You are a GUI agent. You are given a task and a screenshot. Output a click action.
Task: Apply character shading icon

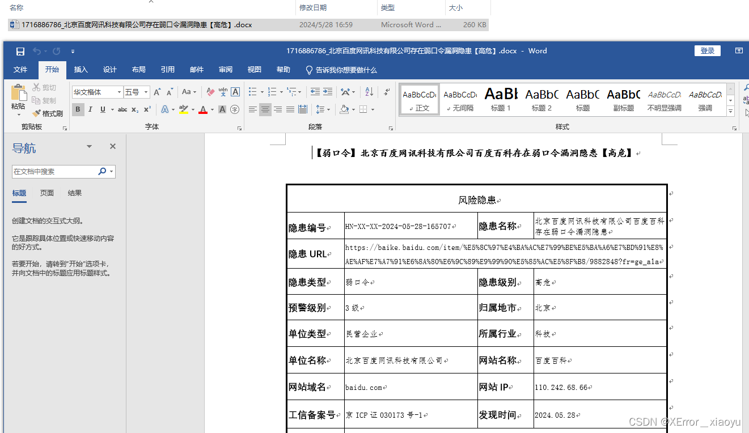tap(223, 109)
